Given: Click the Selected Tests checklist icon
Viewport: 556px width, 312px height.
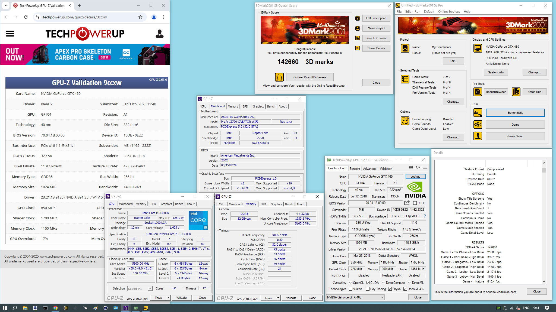Looking at the screenshot, I should coord(405,79).
